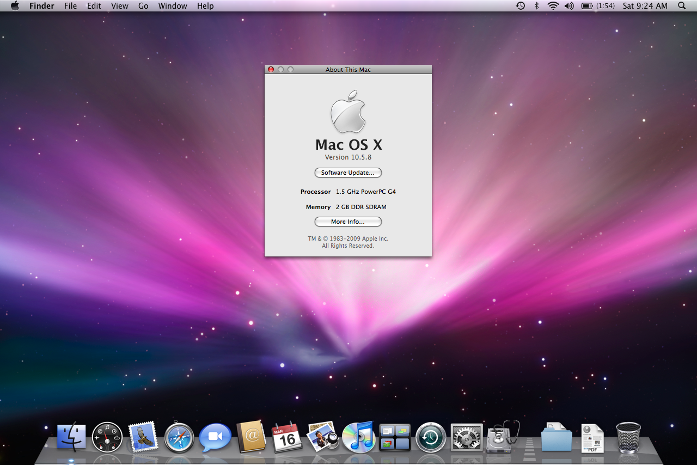The width and height of the screenshot is (697, 465).
Task: Open Address Book in the Dock
Action: tap(251, 437)
